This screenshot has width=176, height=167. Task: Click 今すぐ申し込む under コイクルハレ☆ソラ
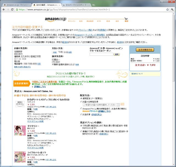[51, 160]
